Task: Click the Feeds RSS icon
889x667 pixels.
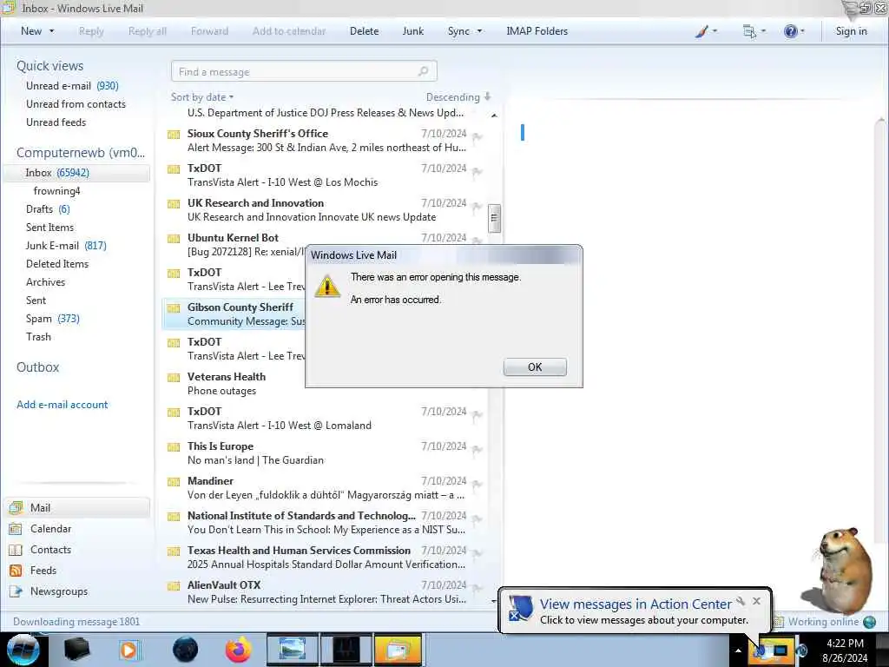Action: click(x=16, y=570)
